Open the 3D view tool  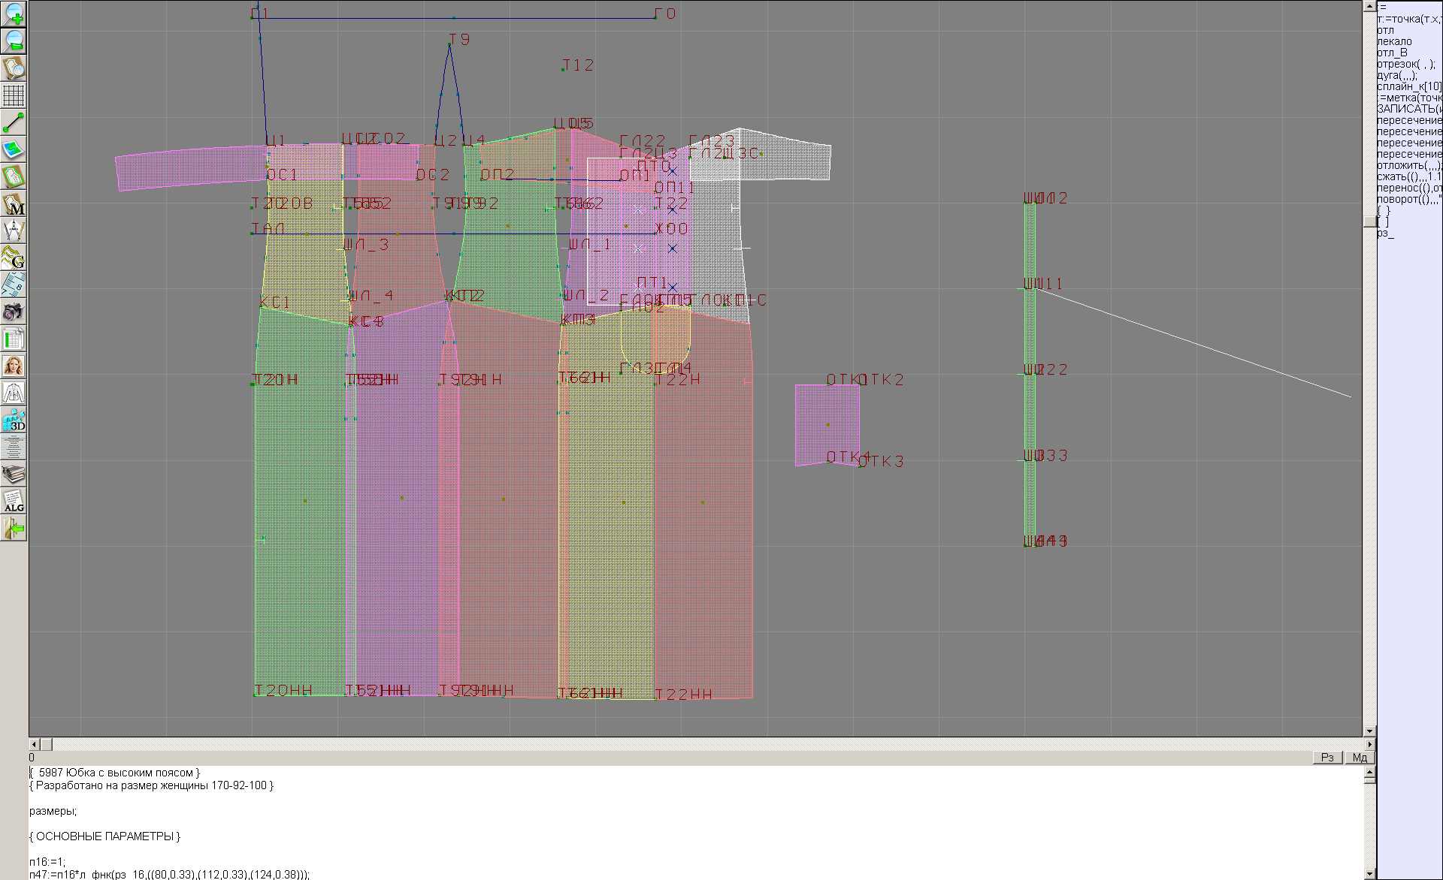coord(14,420)
